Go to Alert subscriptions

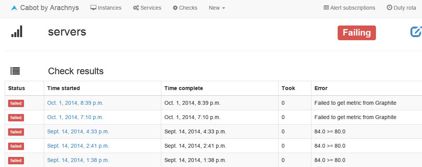pos(352,8)
